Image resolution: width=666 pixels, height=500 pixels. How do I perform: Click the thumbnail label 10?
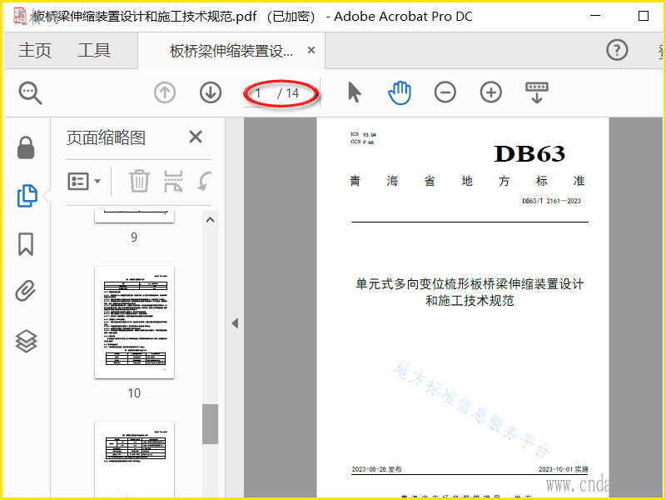(134, 392)
